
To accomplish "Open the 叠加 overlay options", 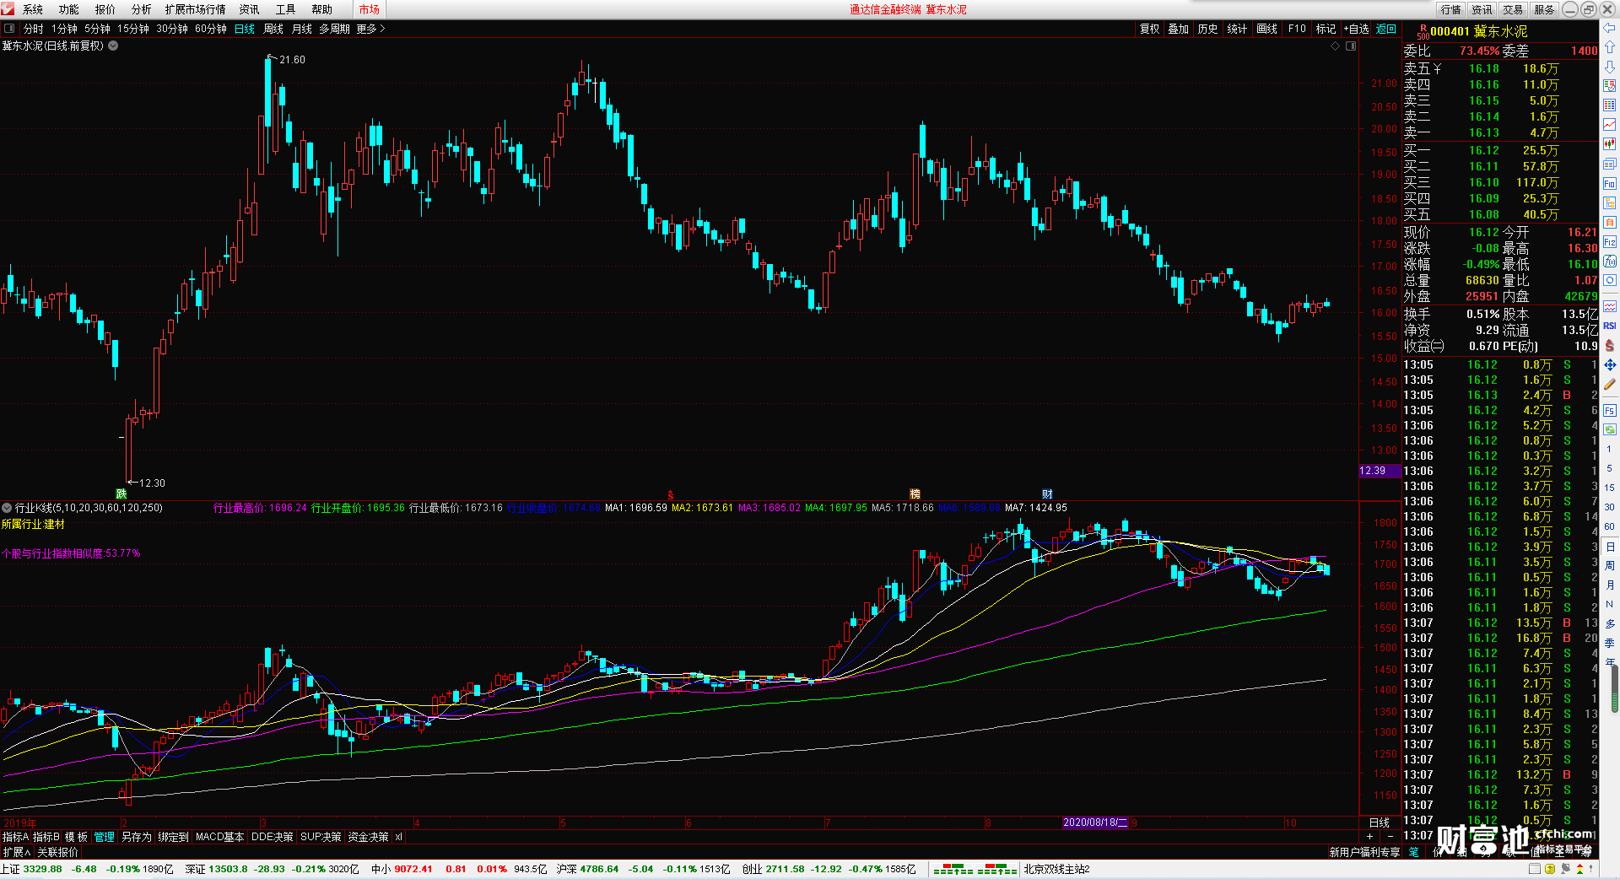I will 1179,29.
